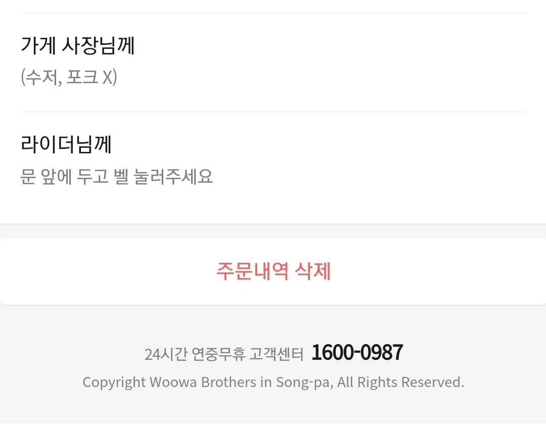Call the 1600-0987 customer center number

(x=357, y=352)
